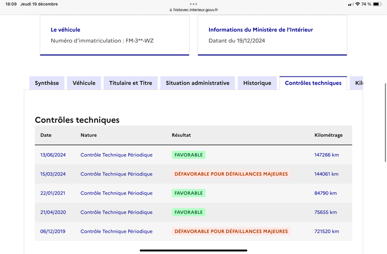Screen dimensions: 387x254
Task: Click the 15/03/2024 DÉFAVORABLE result badge
Action: [231, 174]
